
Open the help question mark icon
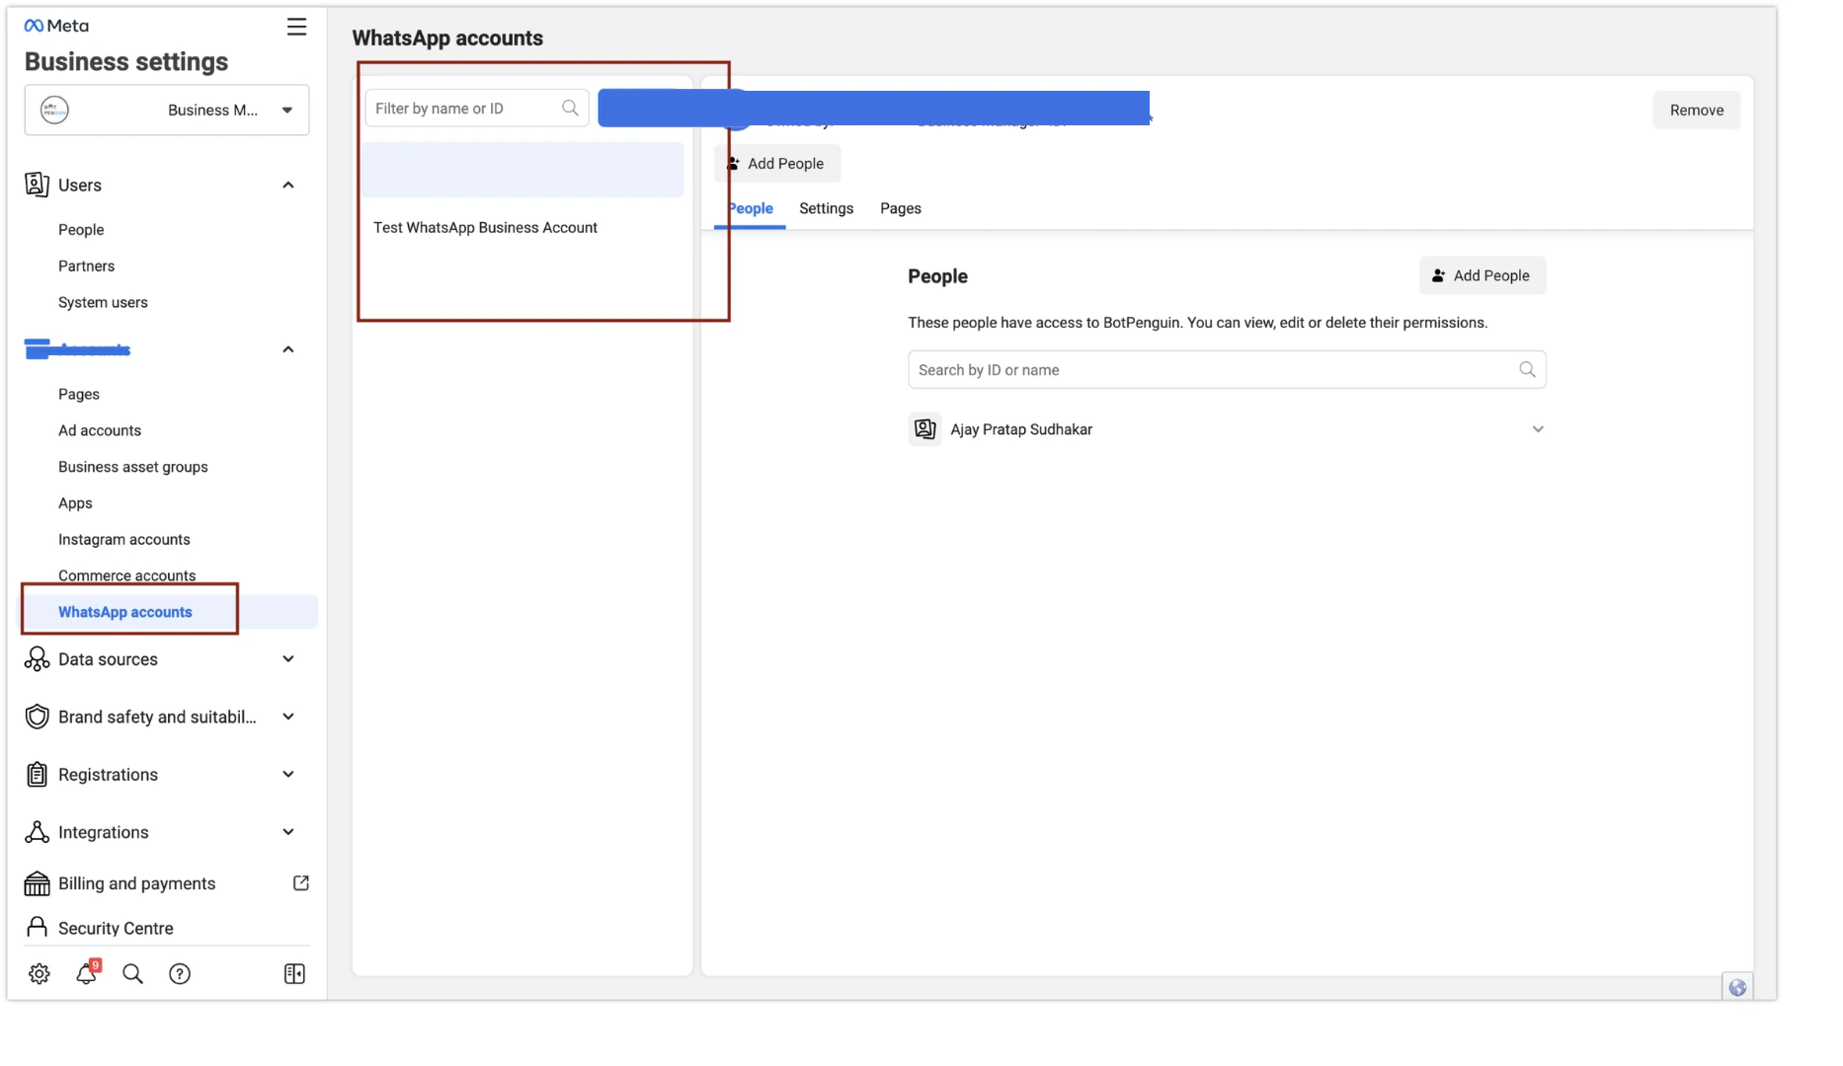click(x=180, y=974)
